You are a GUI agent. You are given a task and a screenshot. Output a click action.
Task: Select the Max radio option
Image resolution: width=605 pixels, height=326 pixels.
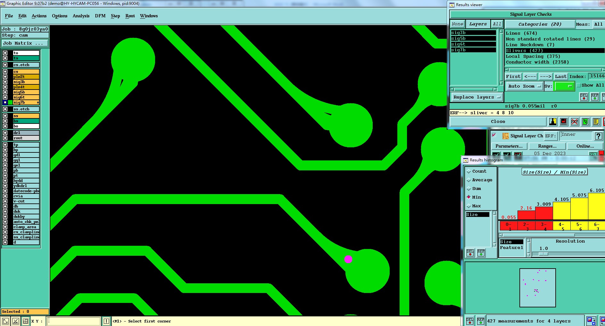[469, 206]
